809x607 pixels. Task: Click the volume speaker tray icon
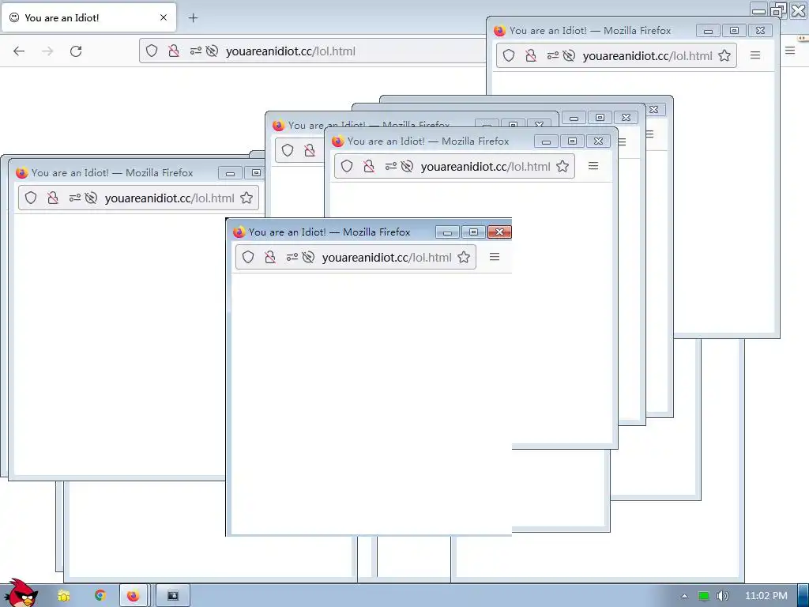click(x=722, y=596)
